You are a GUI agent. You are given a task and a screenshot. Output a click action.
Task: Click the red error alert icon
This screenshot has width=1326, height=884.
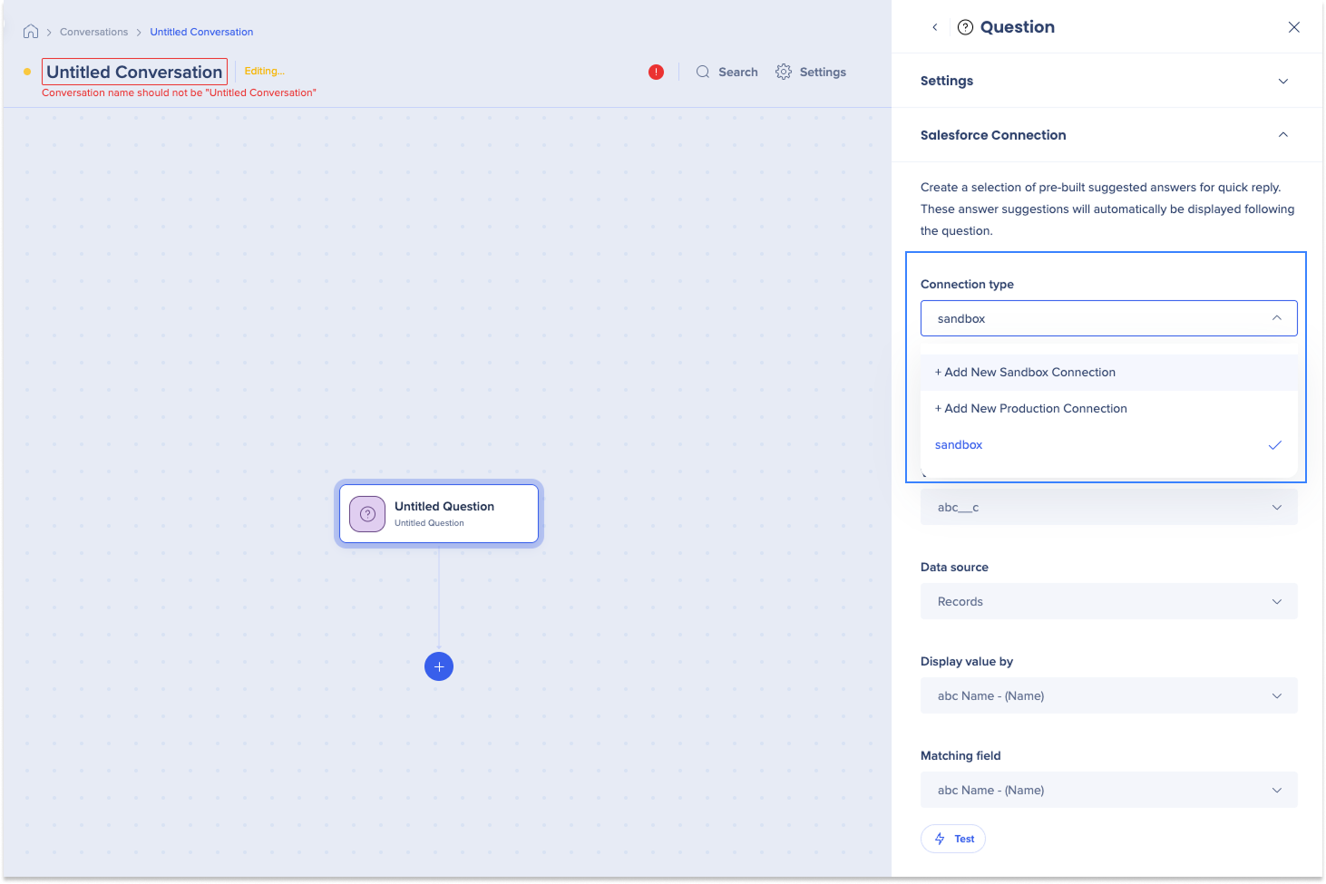coord(656,72)
